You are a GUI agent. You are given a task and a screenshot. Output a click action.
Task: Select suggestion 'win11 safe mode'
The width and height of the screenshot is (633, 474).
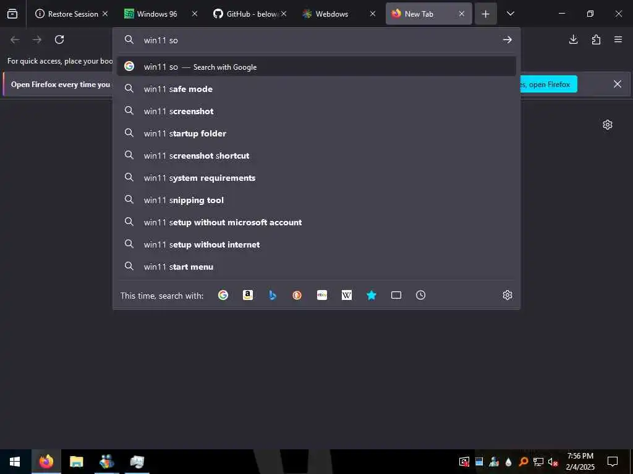pyautogui.click(x=316, y=89)
